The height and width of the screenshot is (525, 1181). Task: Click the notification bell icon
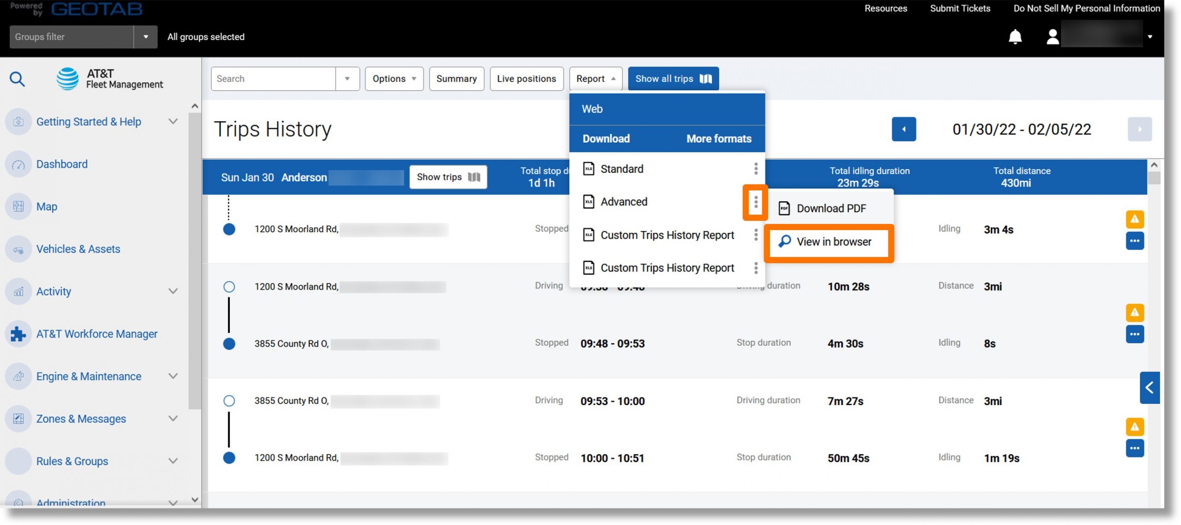click(1014, 36)
